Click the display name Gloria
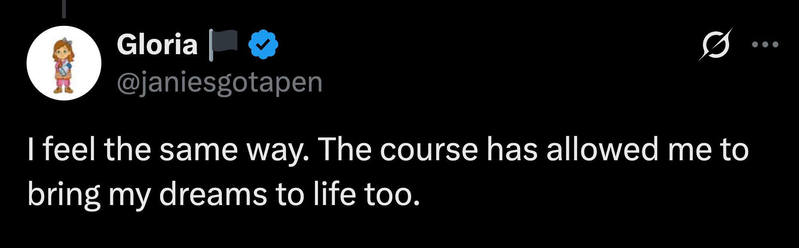 157,45
